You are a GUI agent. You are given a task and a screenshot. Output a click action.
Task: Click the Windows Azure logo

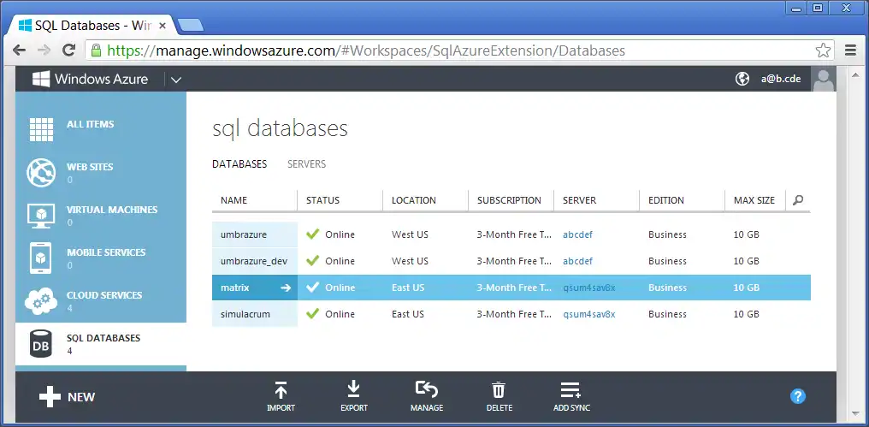[x=90, y=79]
